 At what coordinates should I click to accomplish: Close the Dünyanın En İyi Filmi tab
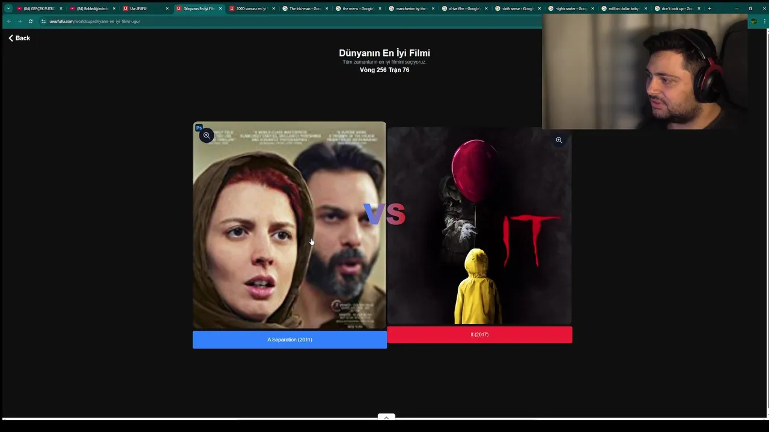220,8
